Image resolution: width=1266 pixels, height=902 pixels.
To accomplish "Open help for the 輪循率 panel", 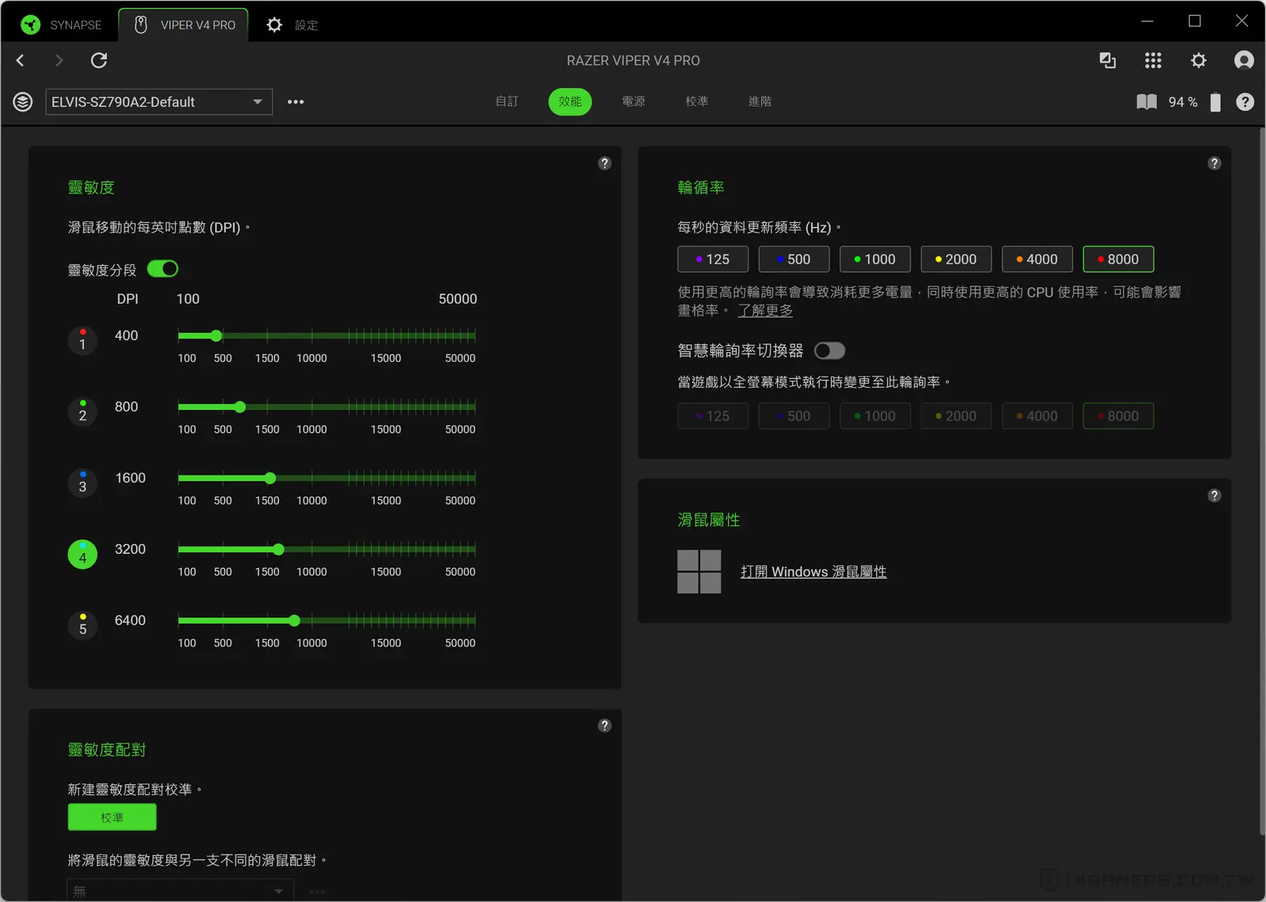I will (1215, 163).
